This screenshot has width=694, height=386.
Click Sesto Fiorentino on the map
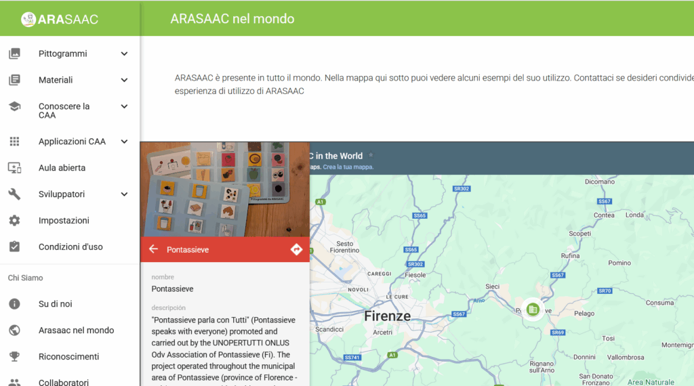pyautogui.click(x=344, y=246)
